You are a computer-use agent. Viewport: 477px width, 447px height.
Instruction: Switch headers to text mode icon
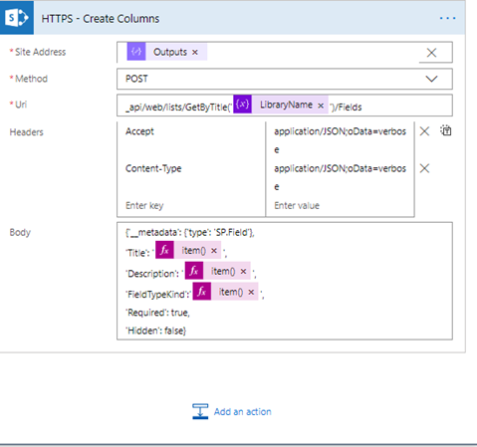446,130
